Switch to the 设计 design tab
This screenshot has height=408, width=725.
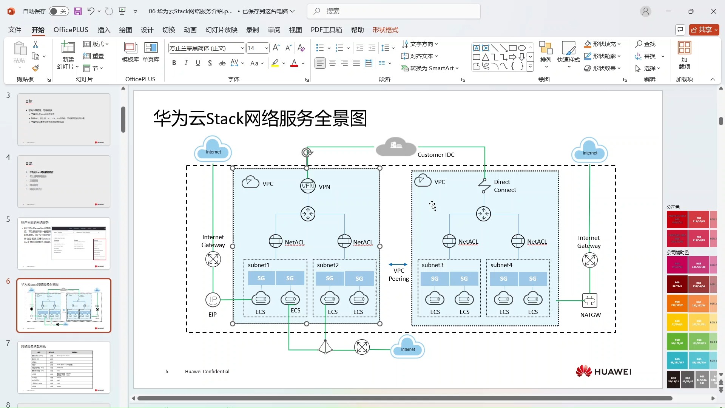(147, 30)
